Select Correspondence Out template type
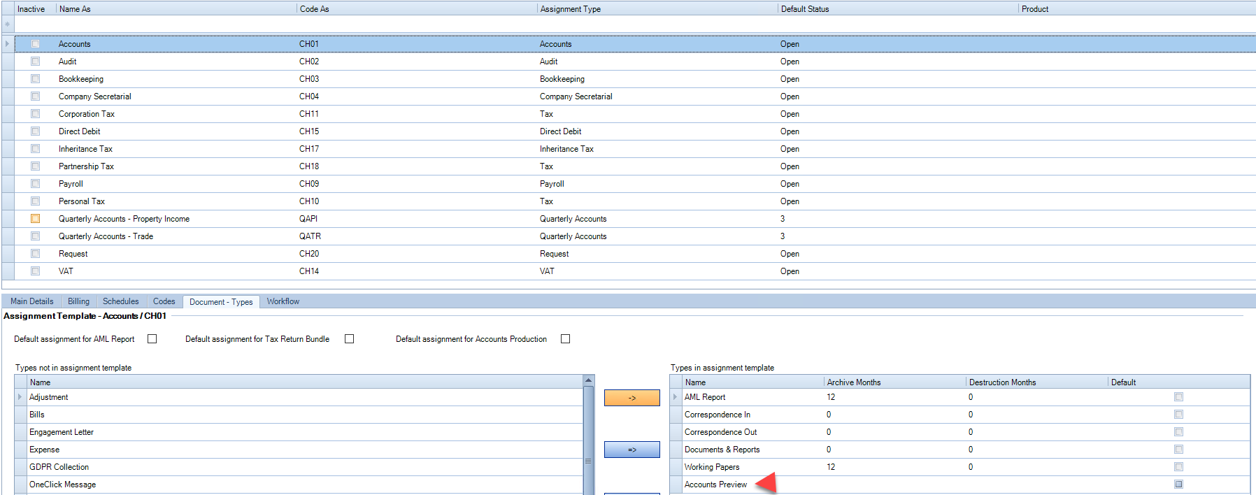The width and height of the screenshot is (1256, 495). click(720, 432)
